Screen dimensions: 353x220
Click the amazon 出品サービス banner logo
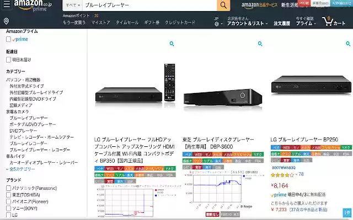click(259, 5)
